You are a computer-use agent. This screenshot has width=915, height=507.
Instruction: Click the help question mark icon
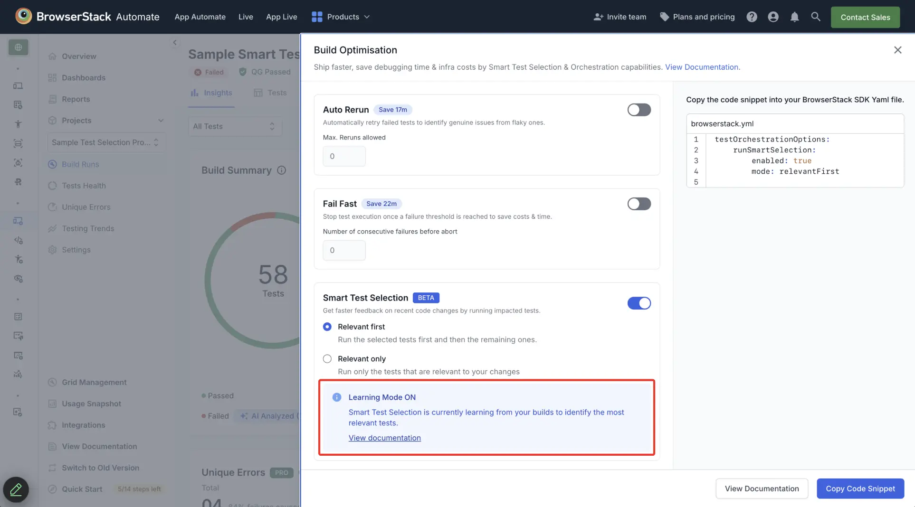tap(752, 17)
